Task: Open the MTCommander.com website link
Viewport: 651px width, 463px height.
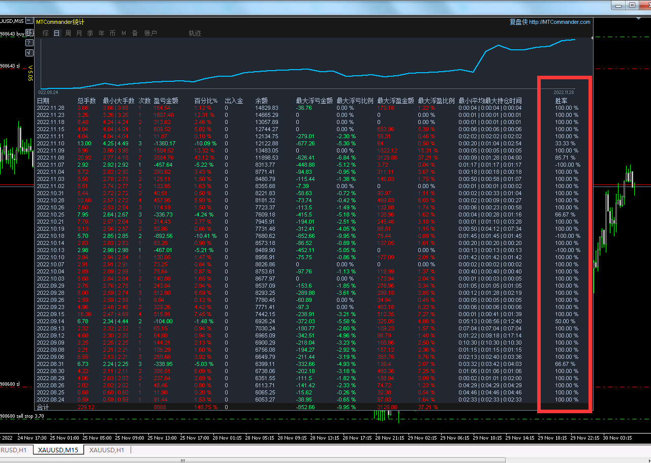Action: coord(560,22)
